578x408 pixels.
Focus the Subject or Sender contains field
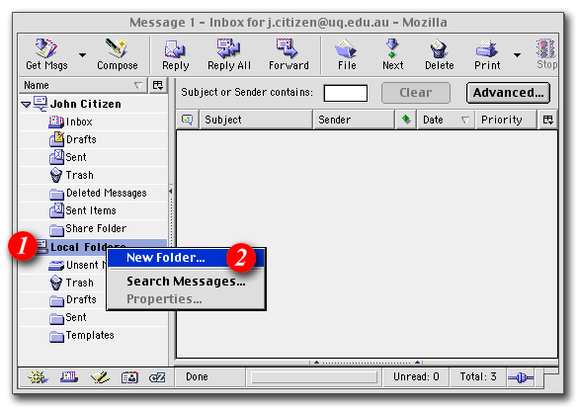(346, 93)
